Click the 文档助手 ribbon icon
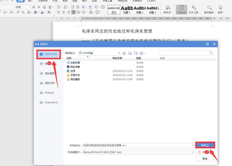Image resolution: width=232 pixels, height=166 pixels. coord(181,9)
